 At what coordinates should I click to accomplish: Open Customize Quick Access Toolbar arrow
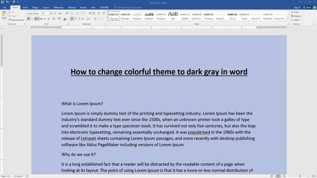(x=18, y=2)
